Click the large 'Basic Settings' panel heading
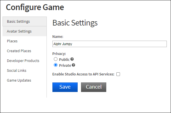 75,23
